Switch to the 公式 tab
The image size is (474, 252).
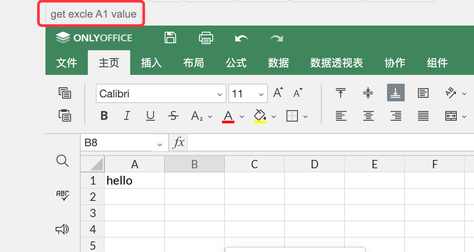(x=236, y=63)
